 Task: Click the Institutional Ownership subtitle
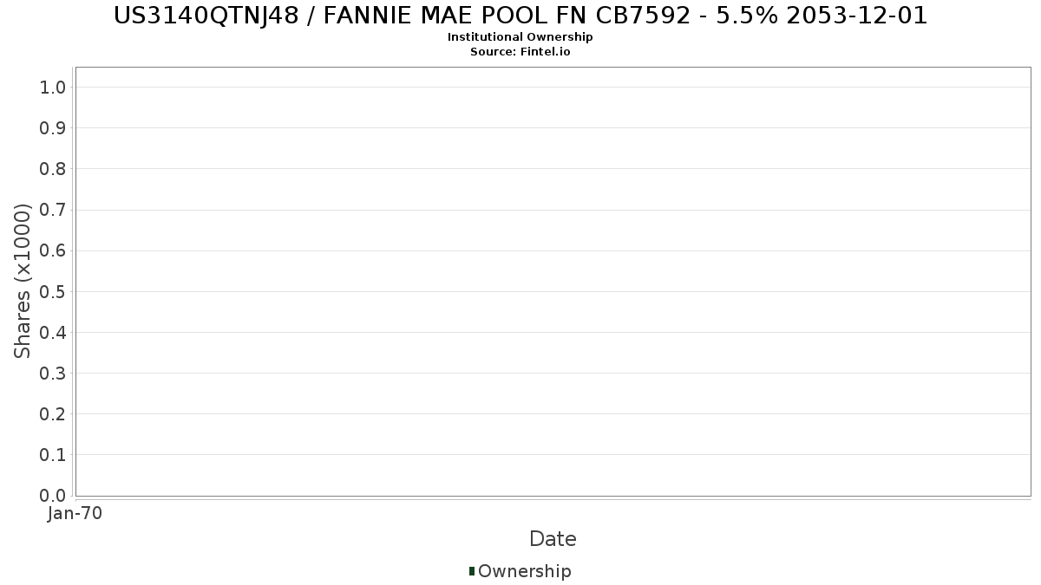click(520, 37)
